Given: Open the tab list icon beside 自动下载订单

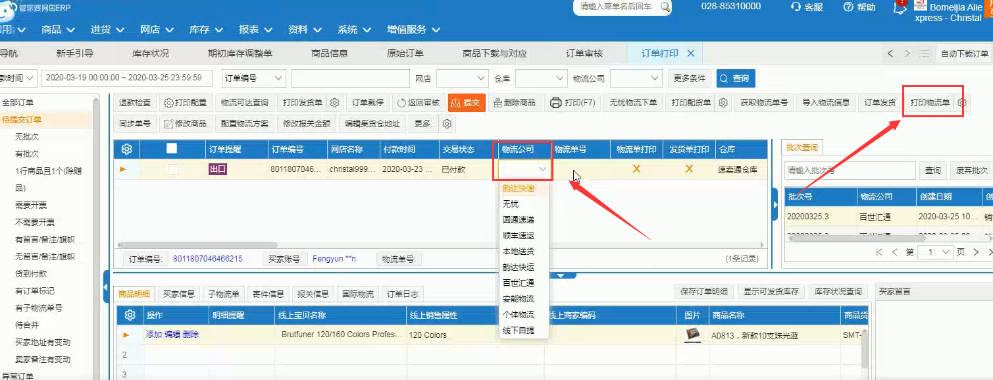Looking at the screenshot, I should click(x=924, y=53).
